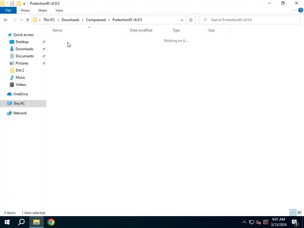Screen dimensions: 304x228
Task: Open Pictures in the navigation pane
Action: pyautogui.click(x=22, y=63)
